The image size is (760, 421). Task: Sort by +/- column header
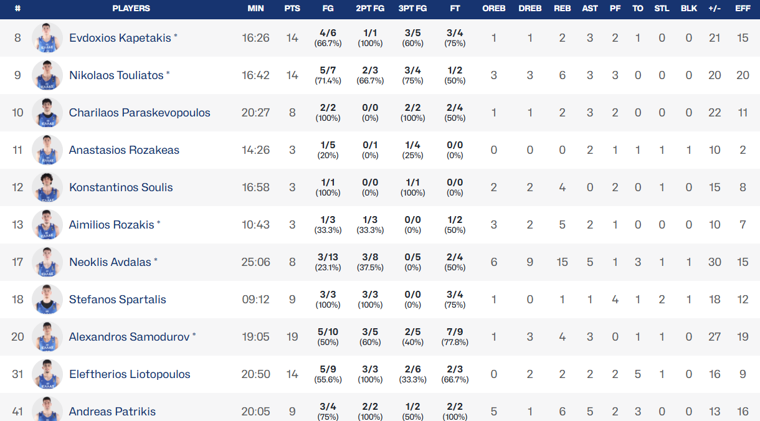715,9
